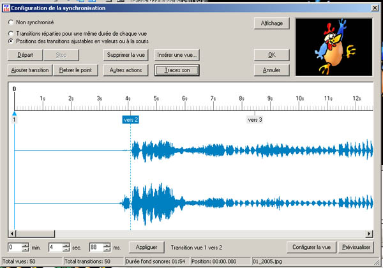Click the Appliquer button
The width and height of the screenshot is (383, 268).
[147, 247]
